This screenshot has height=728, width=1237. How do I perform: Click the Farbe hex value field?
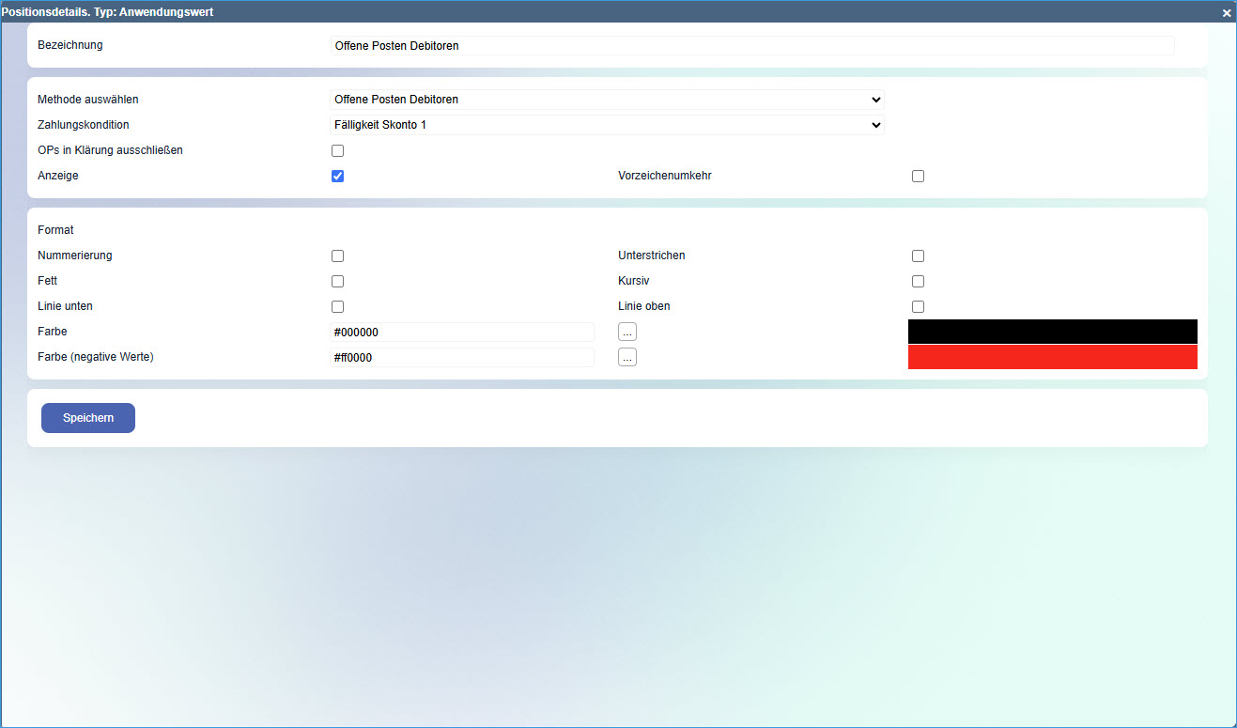coord(462,333)
